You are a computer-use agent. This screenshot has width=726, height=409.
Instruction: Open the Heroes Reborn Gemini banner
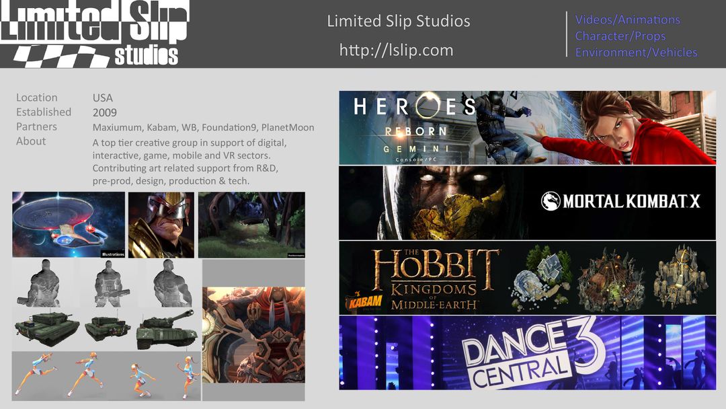(x=527, y=128)
